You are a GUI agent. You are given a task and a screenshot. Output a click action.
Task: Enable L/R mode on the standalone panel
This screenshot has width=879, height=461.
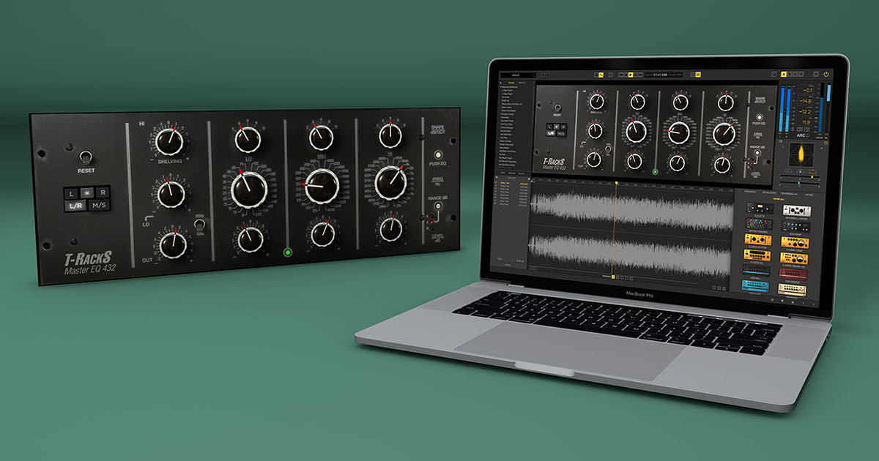(x=75, y=206)
